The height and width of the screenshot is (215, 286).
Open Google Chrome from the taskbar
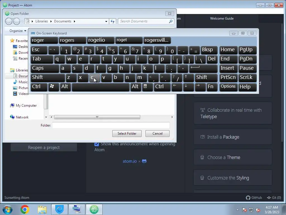25,209
